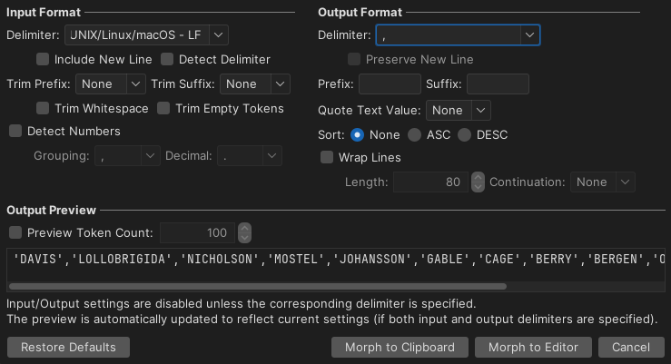
Task: Enable the Include New Line checkbox
Action: (x=43, y=59)
